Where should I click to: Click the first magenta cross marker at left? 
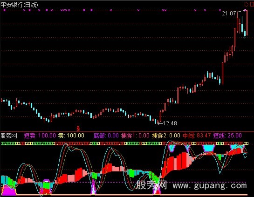point(4,10)
